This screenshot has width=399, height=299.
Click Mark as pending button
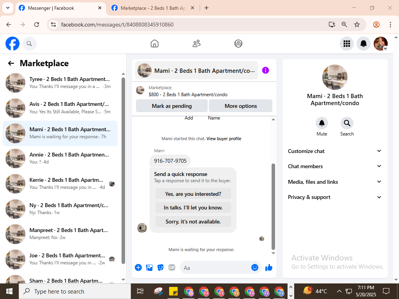pos(172,106)
